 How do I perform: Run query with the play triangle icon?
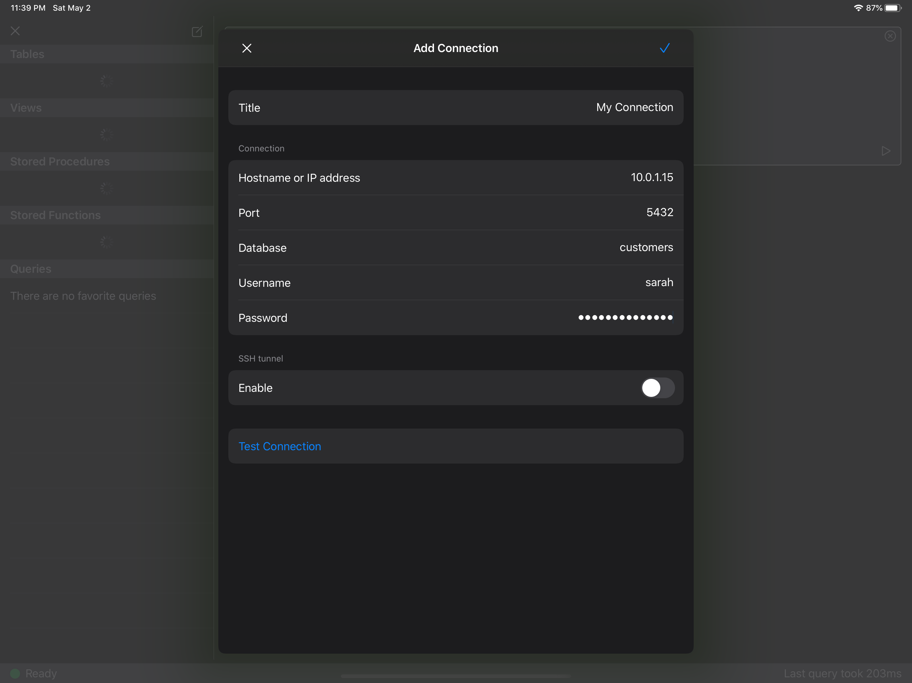886,151
